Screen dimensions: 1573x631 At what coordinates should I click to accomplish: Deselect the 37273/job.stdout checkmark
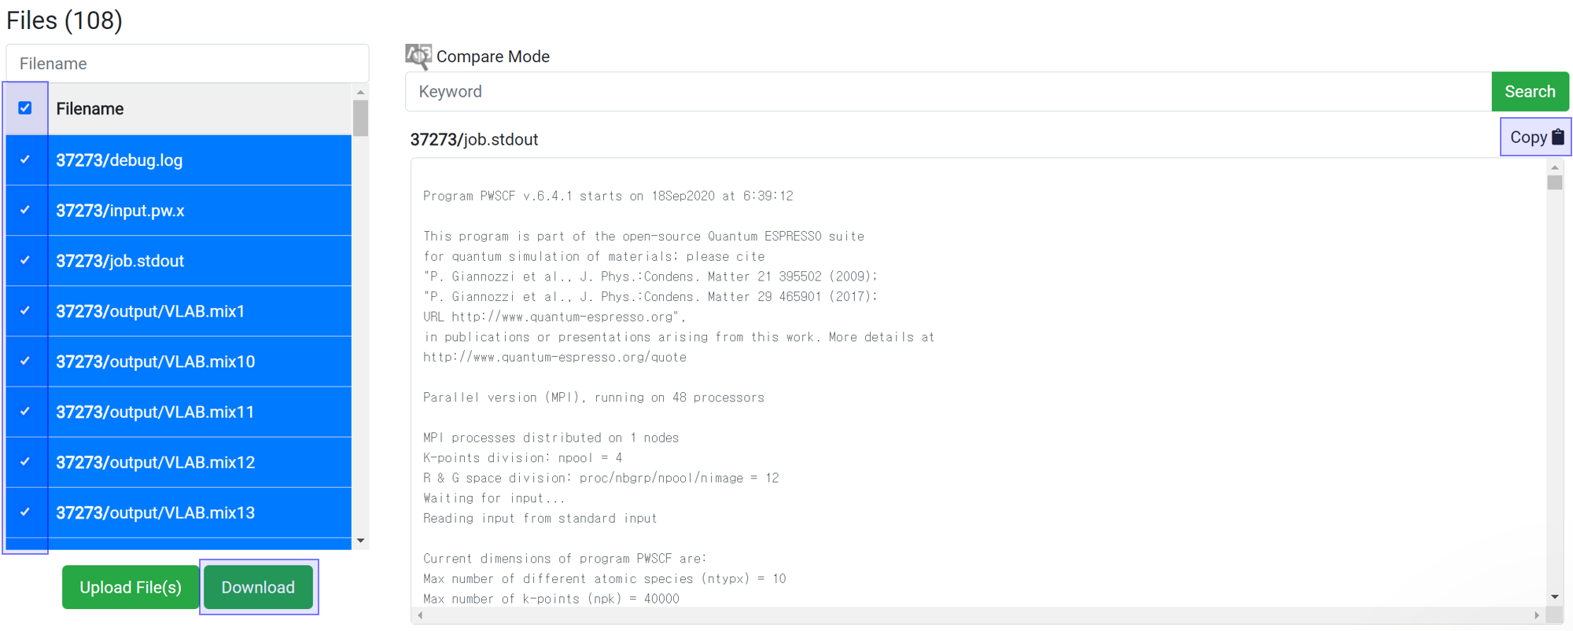[x=25, y=261]
